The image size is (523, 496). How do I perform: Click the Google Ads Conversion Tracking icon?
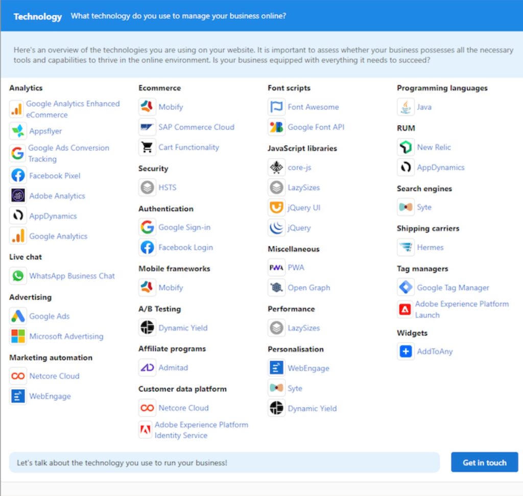click(x=17, y=153)
